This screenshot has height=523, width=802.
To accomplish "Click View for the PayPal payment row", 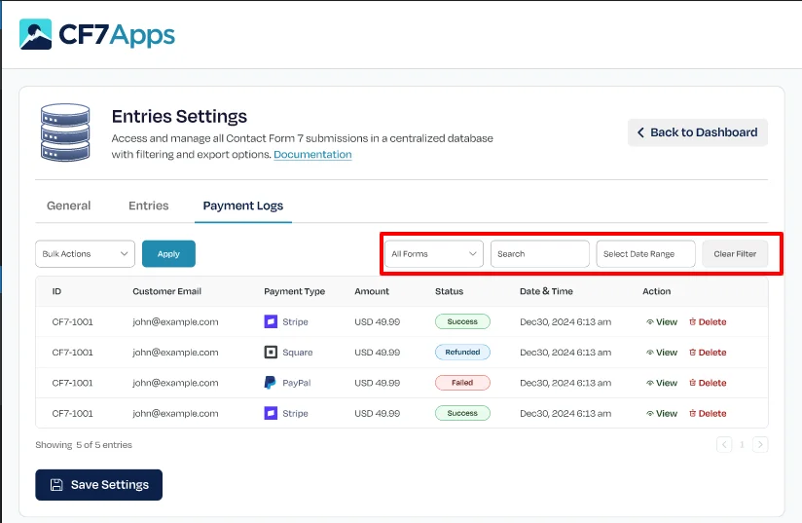I will [662, 383].
